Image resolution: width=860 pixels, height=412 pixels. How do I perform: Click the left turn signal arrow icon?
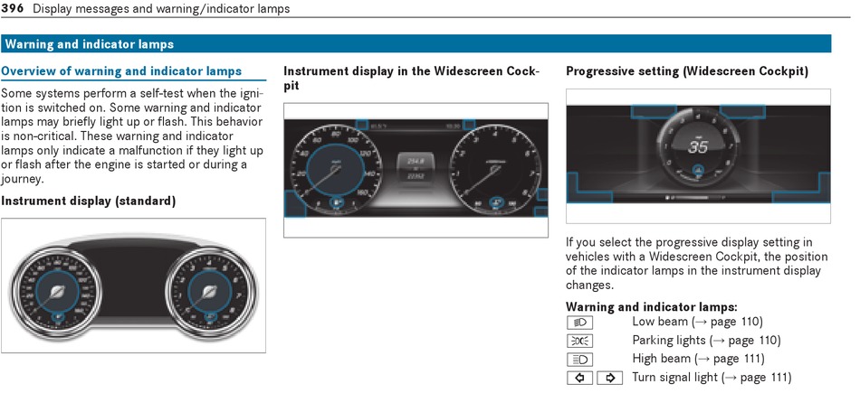(x=579, y=378)
